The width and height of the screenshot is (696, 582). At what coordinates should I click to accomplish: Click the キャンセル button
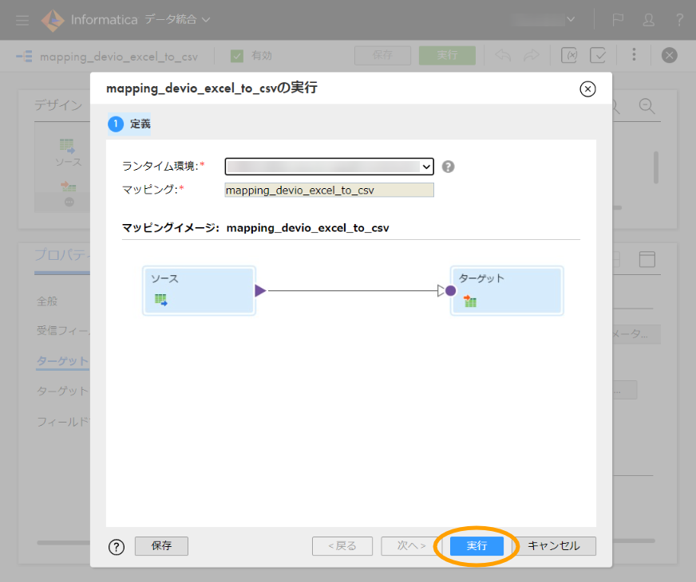tap(554, 546)
